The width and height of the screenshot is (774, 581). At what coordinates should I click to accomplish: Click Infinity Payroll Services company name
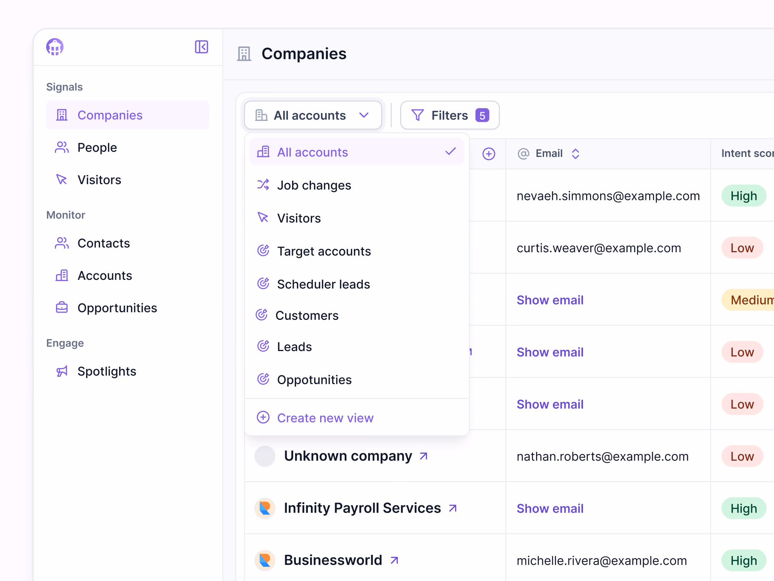[362, 508]
